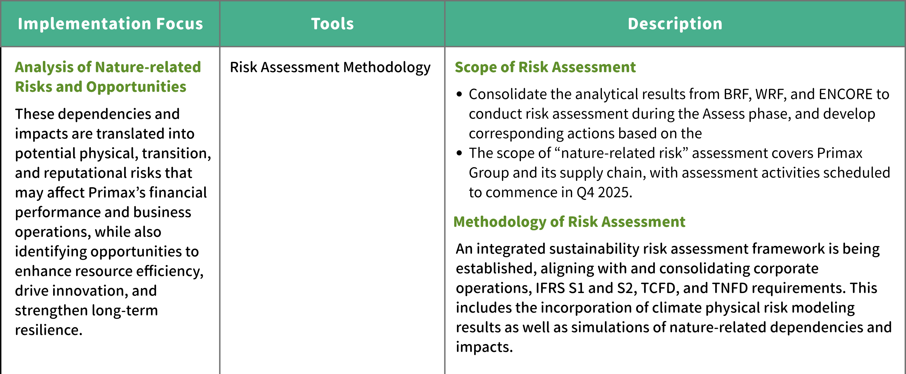Click the Implementation Focus column header

tap(111, 24)
